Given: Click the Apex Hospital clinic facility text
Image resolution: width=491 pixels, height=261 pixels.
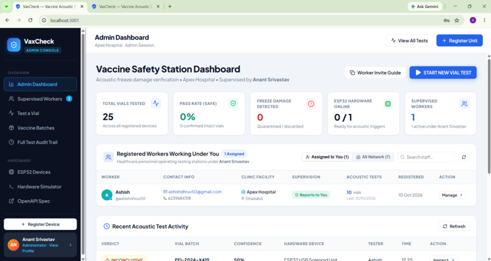Looking at the screenshot, I should coord(261,191).
